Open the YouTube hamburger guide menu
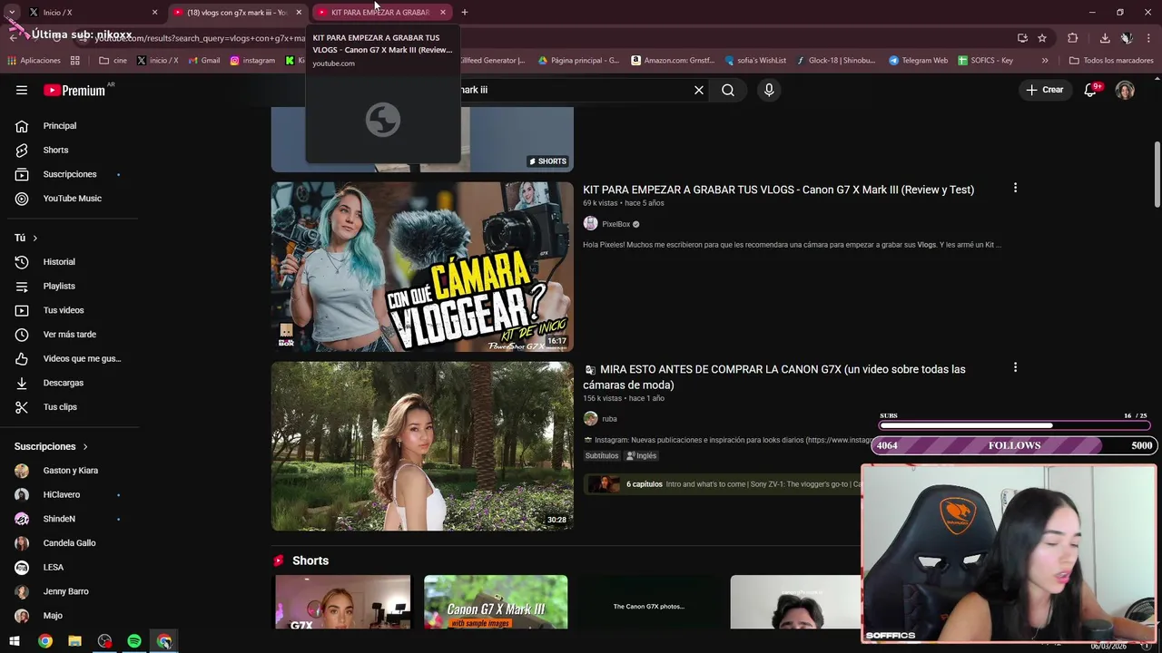Image resolution: width=1162 pixels, height=653 pixels. coord(22,90)
